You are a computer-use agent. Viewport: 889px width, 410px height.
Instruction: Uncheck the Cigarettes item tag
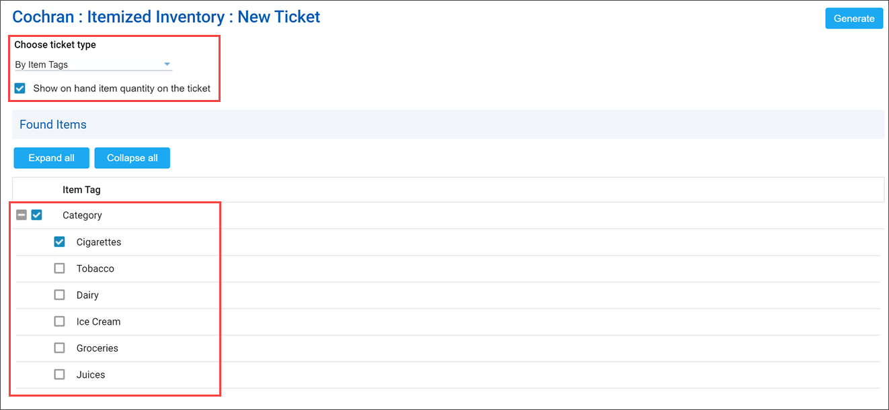tap(59, 242)
